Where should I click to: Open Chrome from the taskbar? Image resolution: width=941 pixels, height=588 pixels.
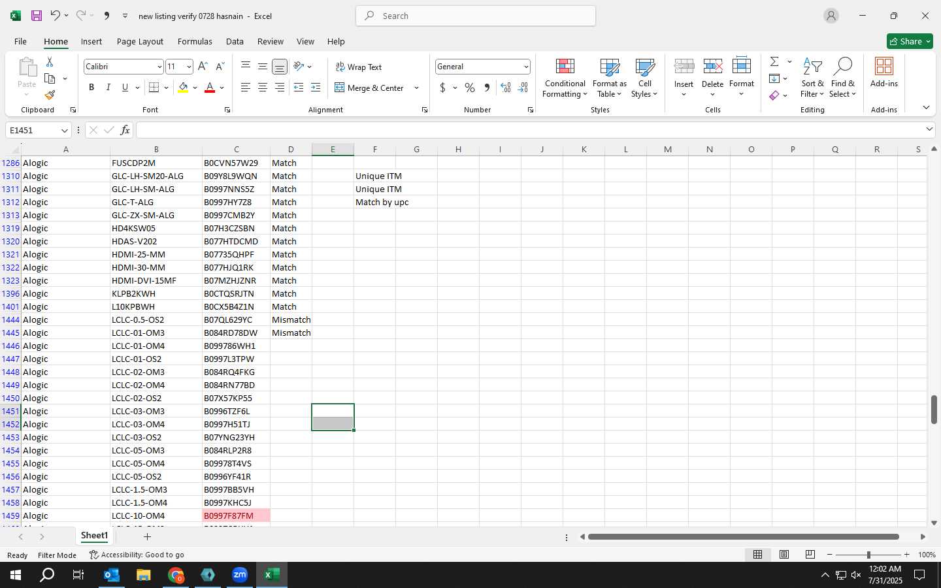[x=176, y=575]
